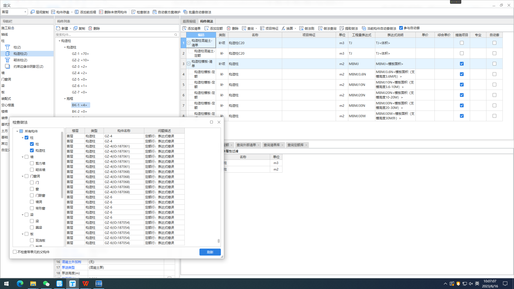Viewport: 514px width, 289px height.
Task: Select 砌体柱(Z) in the navigation
Action: click(20, 60)
